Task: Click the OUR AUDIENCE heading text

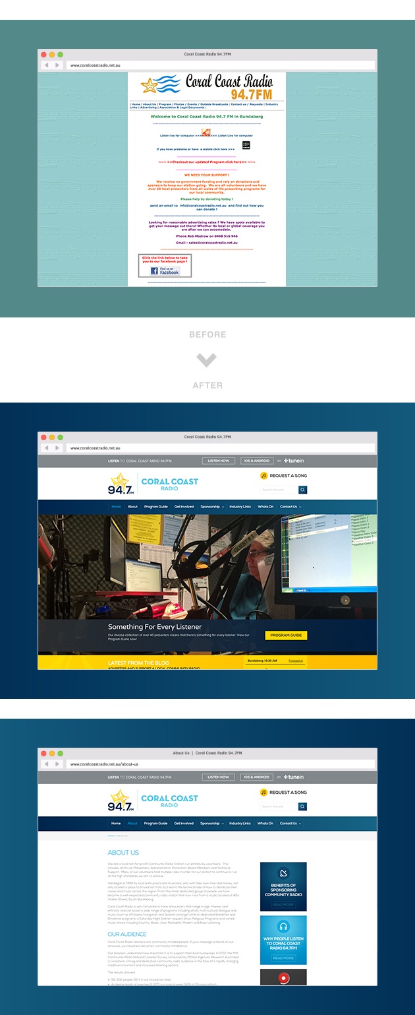Action: (x=127, y=934)
